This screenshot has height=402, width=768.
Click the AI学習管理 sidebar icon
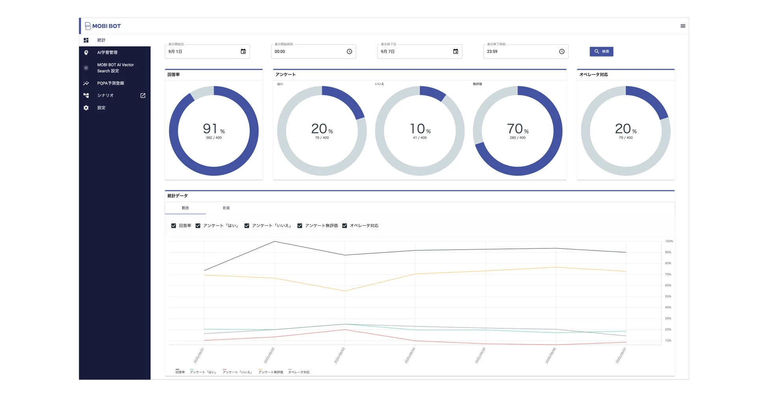point(86,52)
